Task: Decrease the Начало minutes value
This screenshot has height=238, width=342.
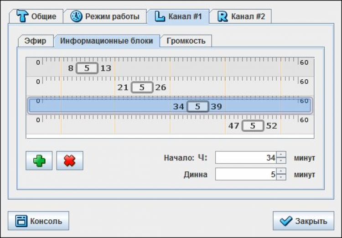Action: point(281,160)
